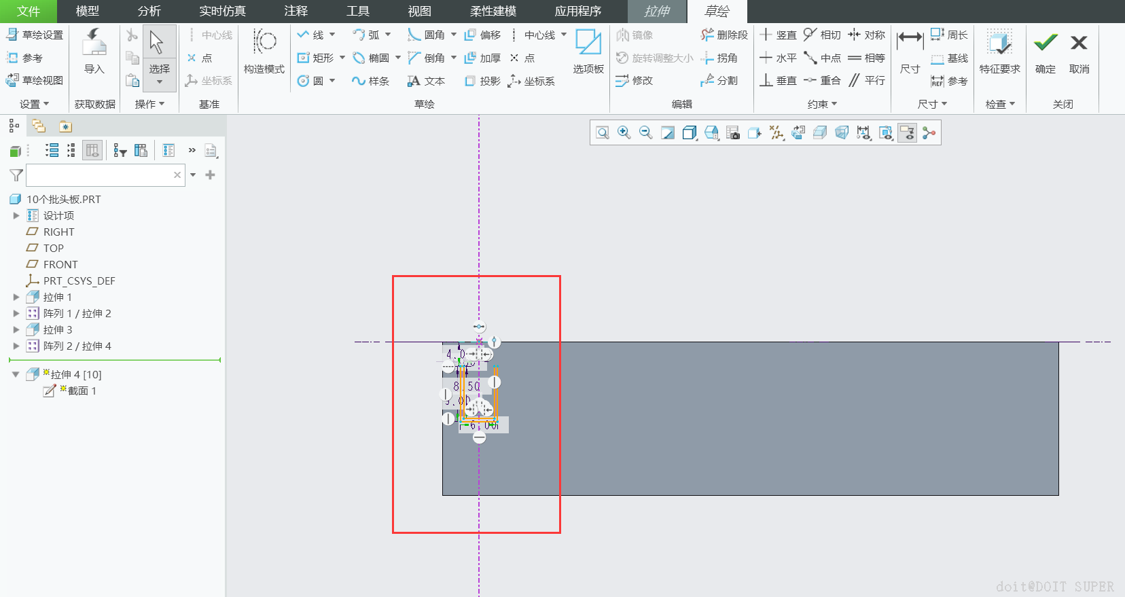Screen dimensions: 1125x597
Task: Open the 约束 group dropdown
Action: pos(822,104)
